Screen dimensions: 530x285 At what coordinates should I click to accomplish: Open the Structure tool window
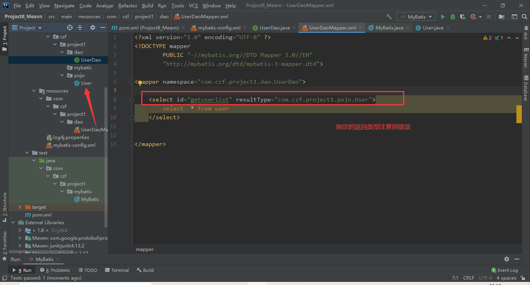pyautogui.click(x=4, y=207)
